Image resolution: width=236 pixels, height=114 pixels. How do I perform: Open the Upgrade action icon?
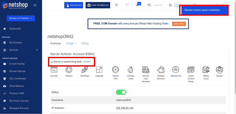pyautogui.click(x=99, y=70)
